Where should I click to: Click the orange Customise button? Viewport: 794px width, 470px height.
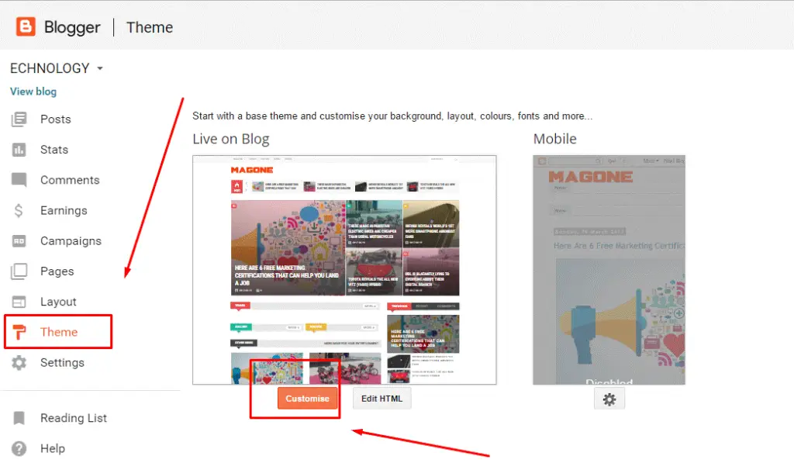(307, 399)
